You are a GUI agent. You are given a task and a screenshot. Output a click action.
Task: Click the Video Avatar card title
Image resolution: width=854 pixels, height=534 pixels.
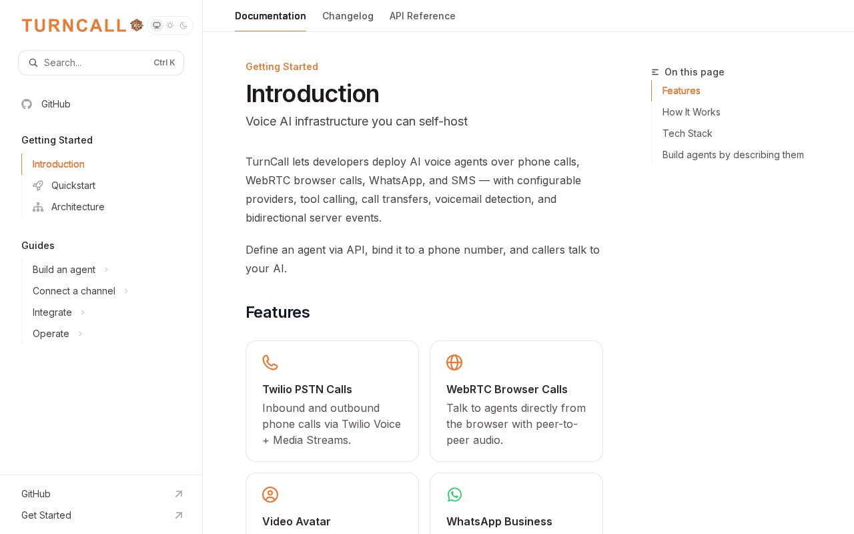296,521
